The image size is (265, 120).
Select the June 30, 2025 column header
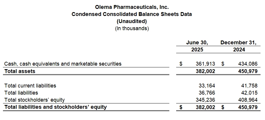197,46
